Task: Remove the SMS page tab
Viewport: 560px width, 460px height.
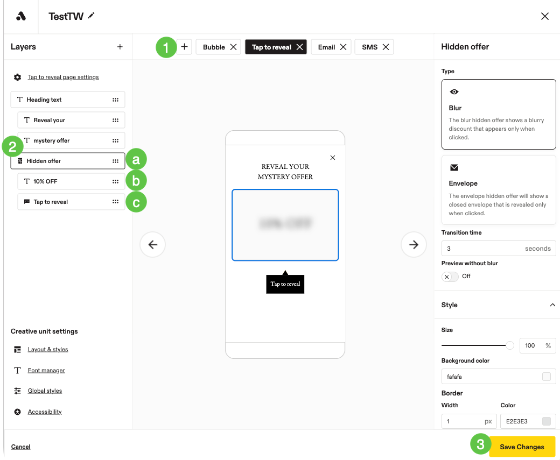Action: (x=386, y=47)
